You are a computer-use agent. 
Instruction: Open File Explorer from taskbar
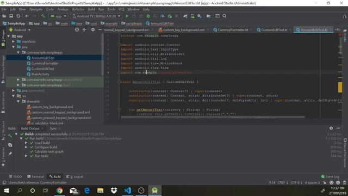point(100,191)
